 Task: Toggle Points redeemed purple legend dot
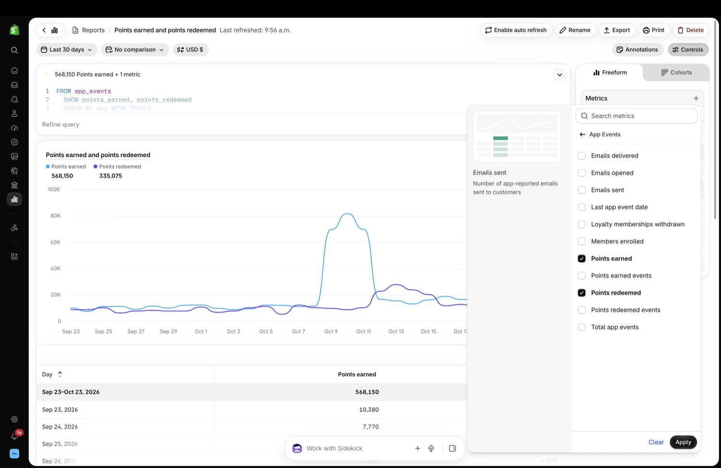(x=95, y=166)
